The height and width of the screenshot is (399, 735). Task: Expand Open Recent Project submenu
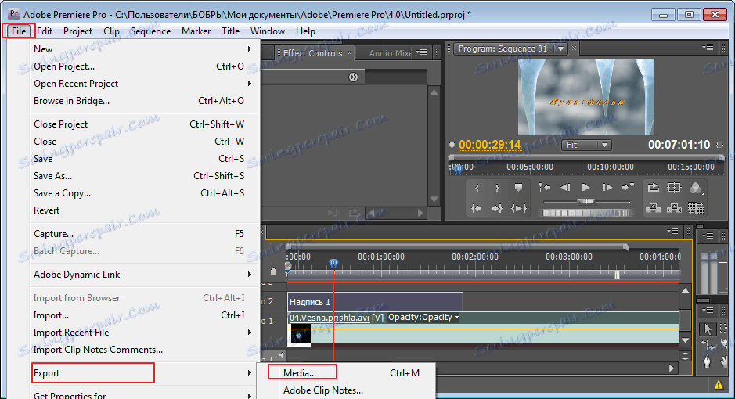(x=144, y=84)
